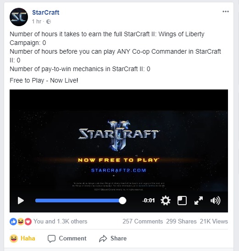View the 299 Shares list
239x251 pixels.
pyautogui.click(x=181, y=221)
